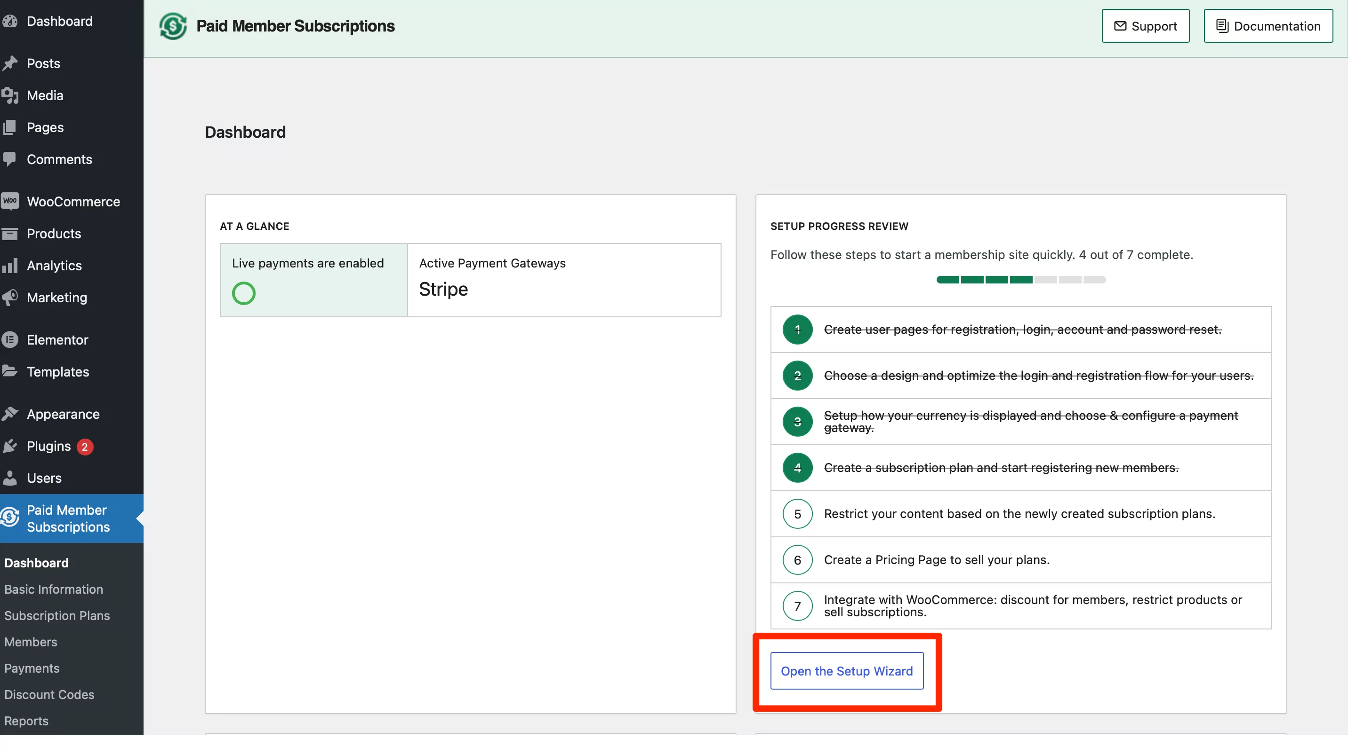Viewport: 1348px width, 754px height.
Task: Select Members from sidebar menu
Action: coord(31,641)
